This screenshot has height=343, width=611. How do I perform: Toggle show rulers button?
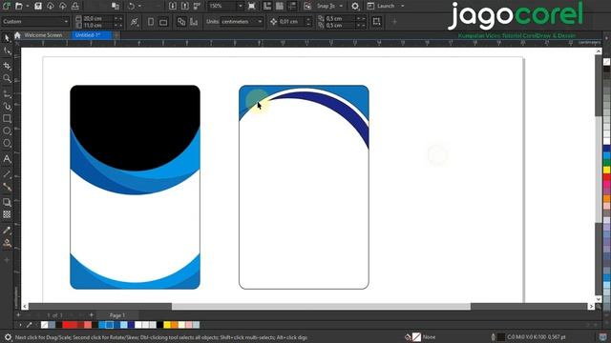click(267, 6)
